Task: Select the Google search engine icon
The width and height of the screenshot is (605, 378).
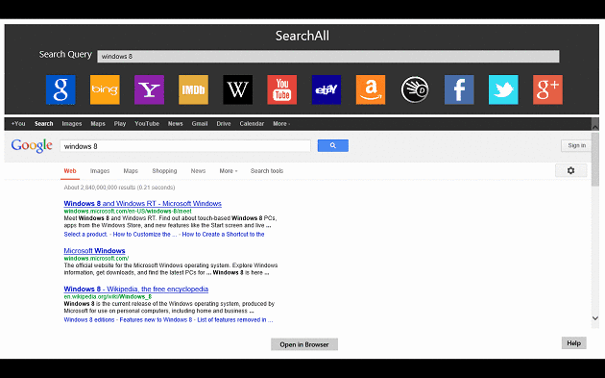Action: 60,89
